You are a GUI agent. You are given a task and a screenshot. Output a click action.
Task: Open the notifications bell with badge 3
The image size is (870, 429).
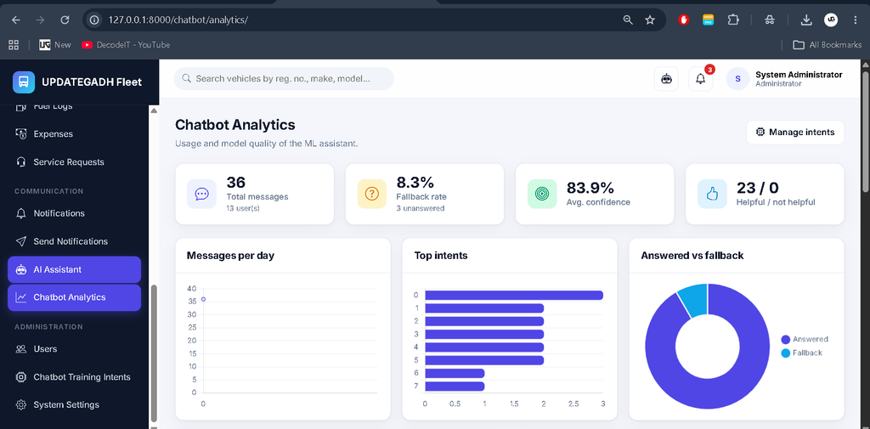click(701, 79)
